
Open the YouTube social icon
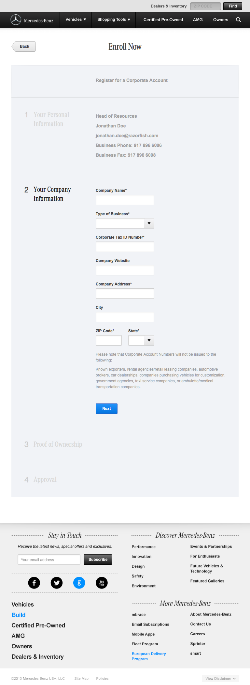(102, 583)
